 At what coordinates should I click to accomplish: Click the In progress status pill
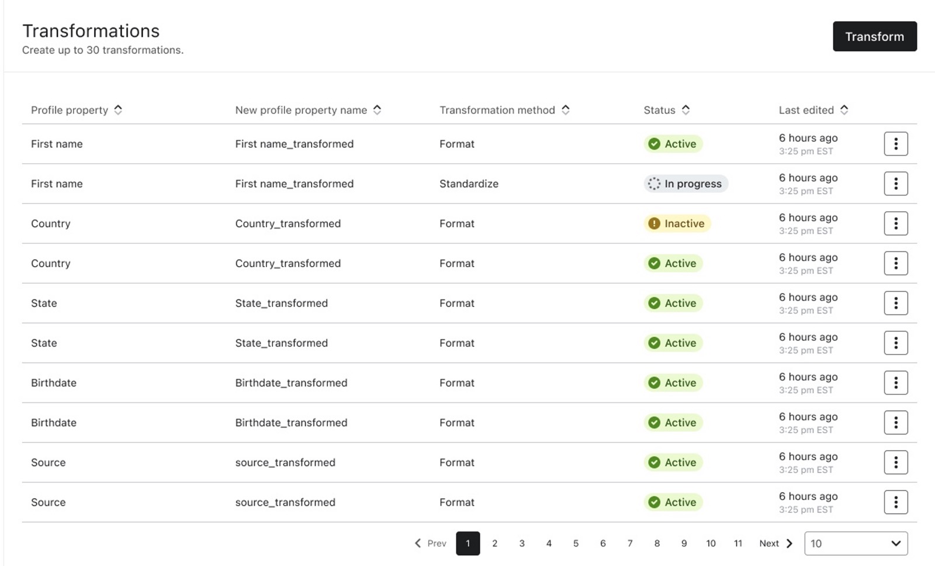[x=685, y=184]
